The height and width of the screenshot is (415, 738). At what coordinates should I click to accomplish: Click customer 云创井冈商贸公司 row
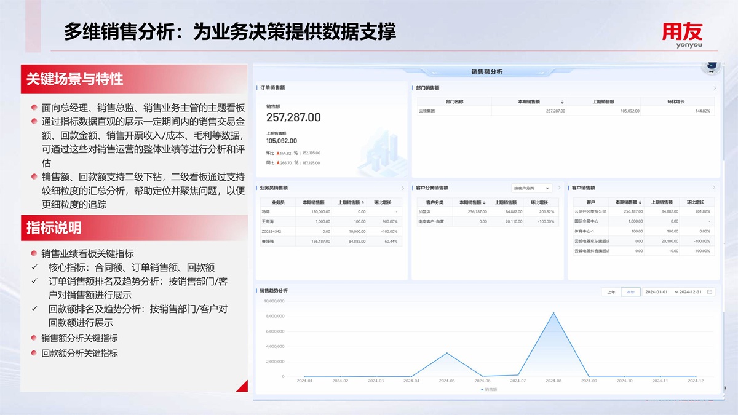(590, 211)
